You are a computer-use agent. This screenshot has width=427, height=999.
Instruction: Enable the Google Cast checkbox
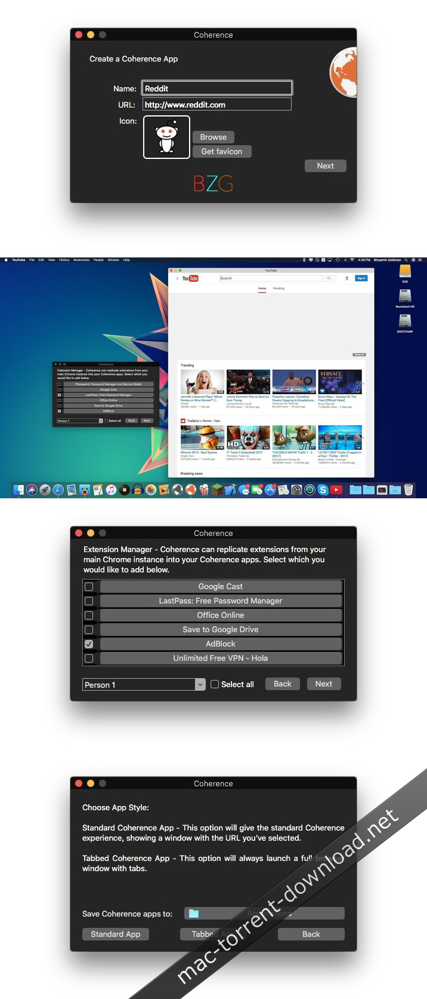(89, 587)
